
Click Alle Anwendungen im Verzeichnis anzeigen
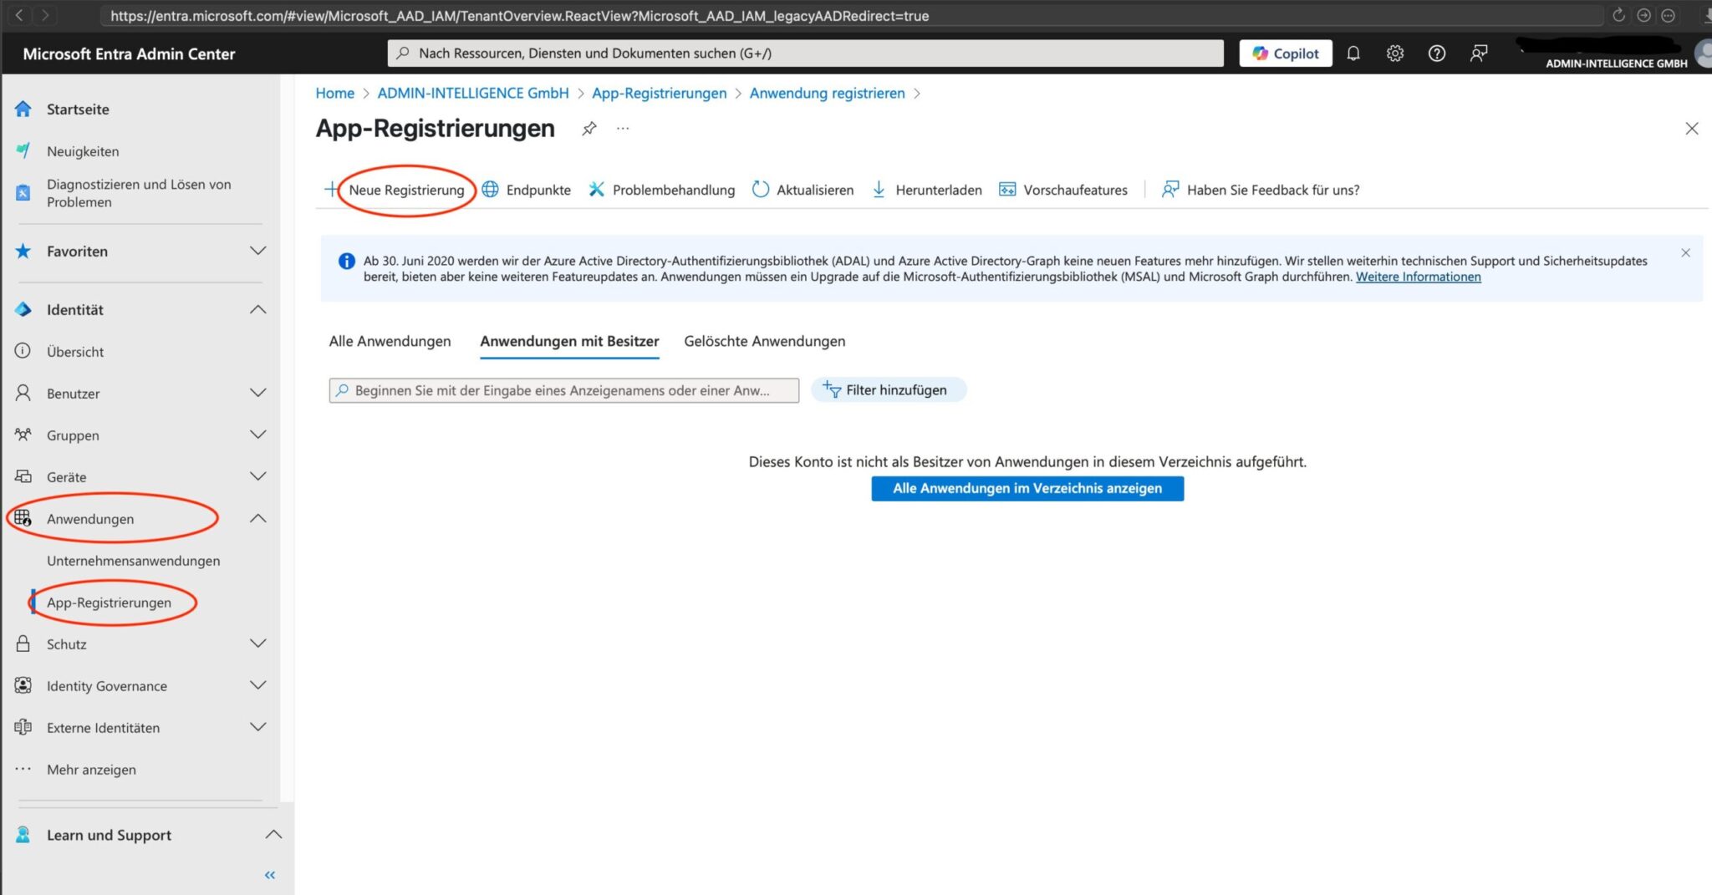point(1027,488)
